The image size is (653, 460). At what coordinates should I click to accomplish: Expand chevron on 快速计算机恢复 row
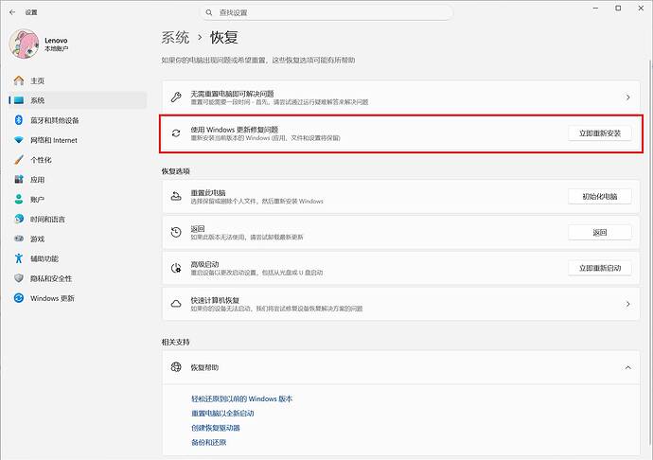[627, 304]
